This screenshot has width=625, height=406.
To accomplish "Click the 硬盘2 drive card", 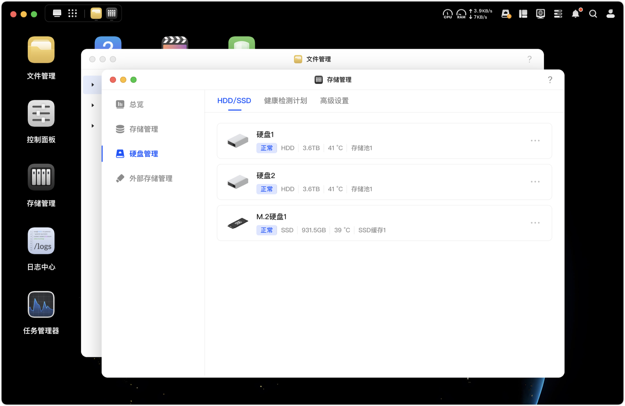I will [x=384, y=182].
